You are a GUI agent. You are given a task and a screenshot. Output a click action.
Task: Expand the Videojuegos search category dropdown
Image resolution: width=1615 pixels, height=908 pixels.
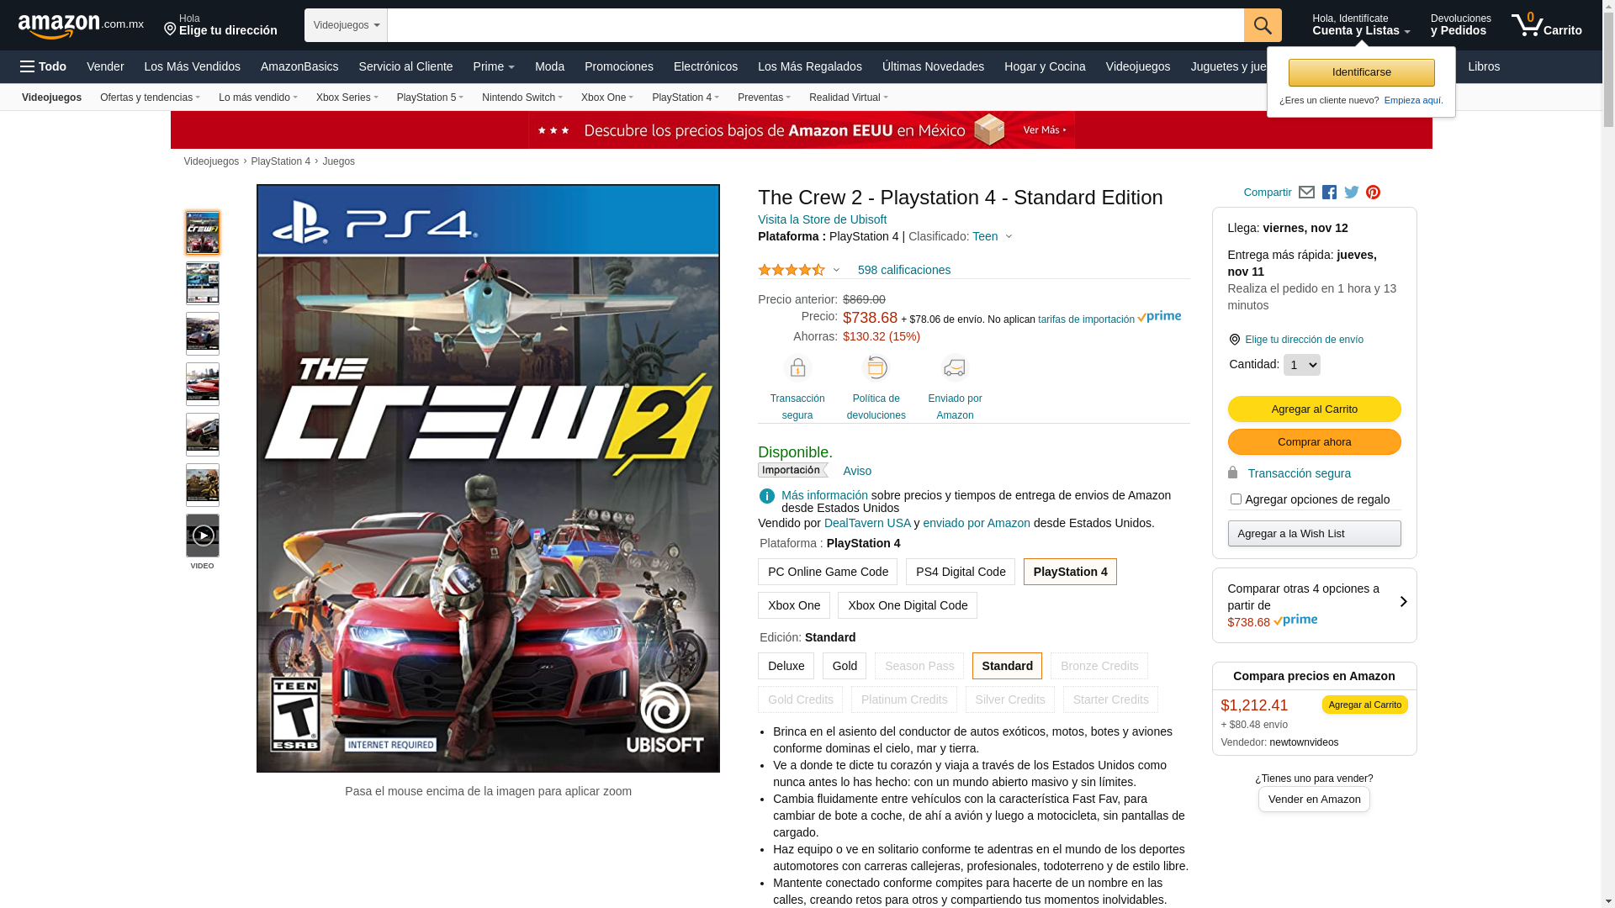346,25
